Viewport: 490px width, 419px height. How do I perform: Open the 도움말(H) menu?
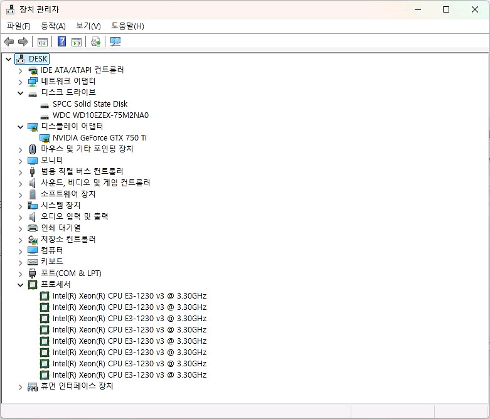pyautogui.click(x=127, y=26)
